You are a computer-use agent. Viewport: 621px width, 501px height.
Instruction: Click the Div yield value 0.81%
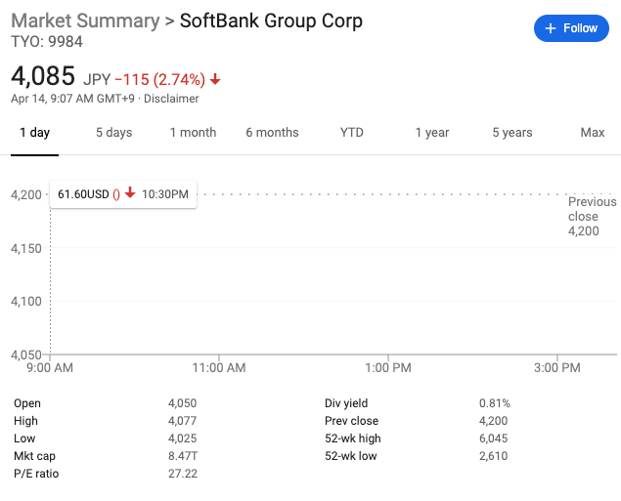495,403
